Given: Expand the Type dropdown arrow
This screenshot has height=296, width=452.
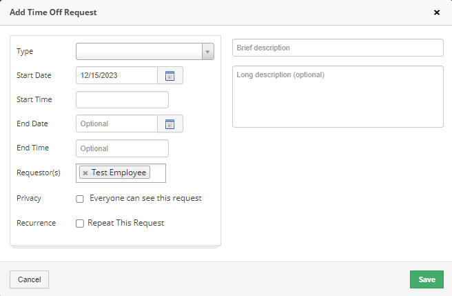Looking at the screenshot, I should point(207,52).
